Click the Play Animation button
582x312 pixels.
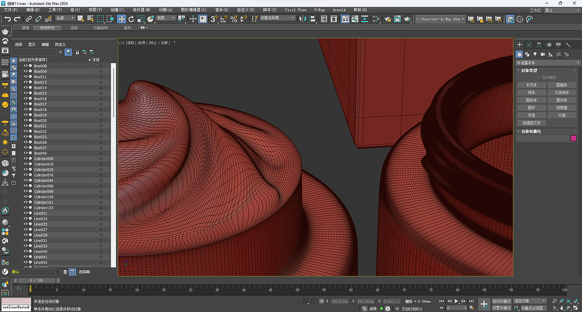[x=457, y=301]
